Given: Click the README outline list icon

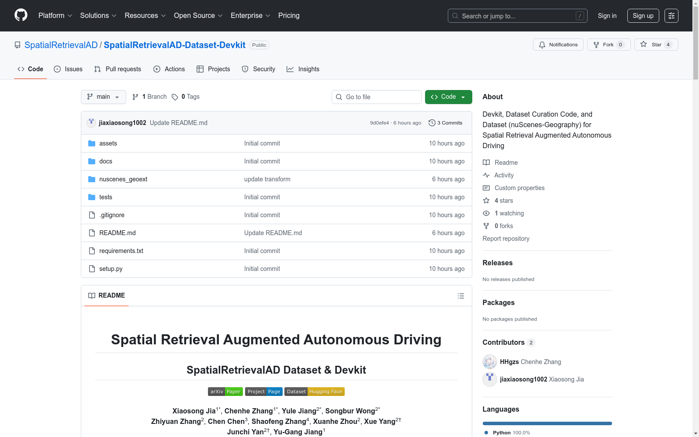Looking at the screenshot, I should pyautogui.click(x=460, y=296).
